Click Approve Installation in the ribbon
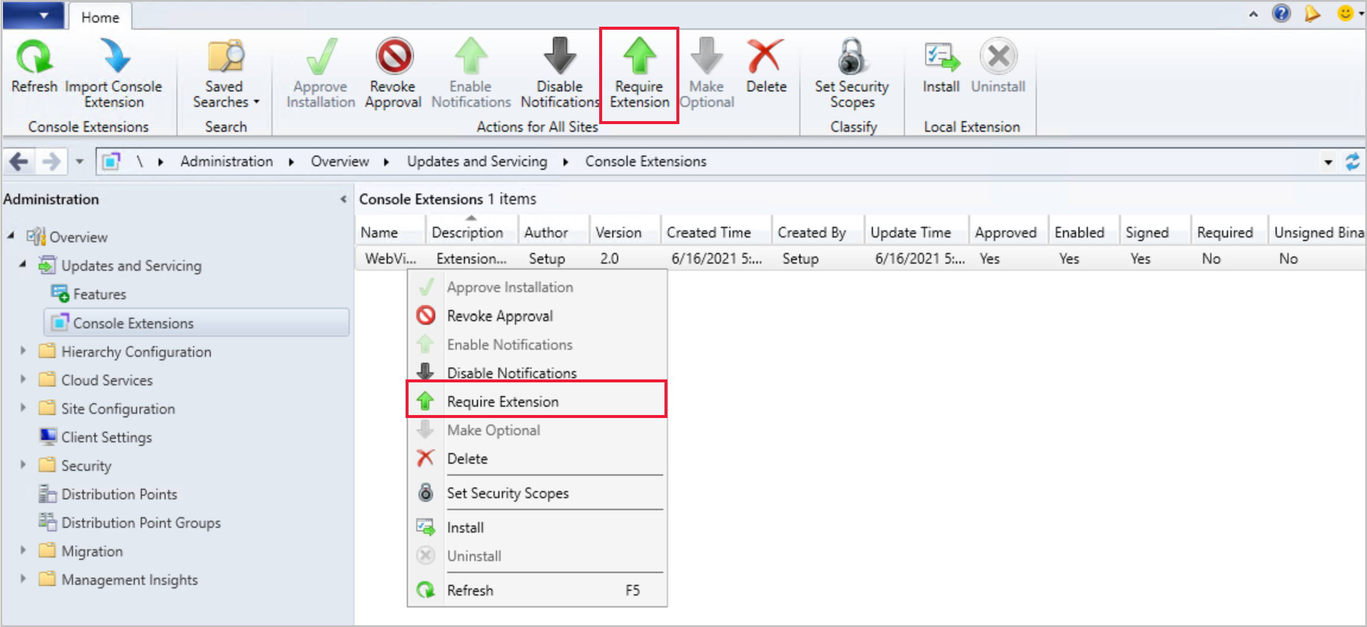 click(x=321, y=74)
